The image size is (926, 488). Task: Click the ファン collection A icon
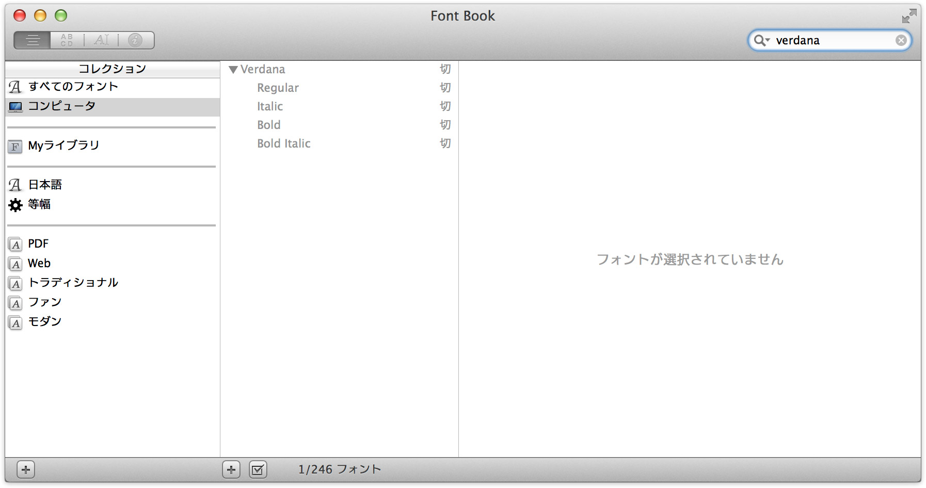pyautogui.click(x=15, y=303)
